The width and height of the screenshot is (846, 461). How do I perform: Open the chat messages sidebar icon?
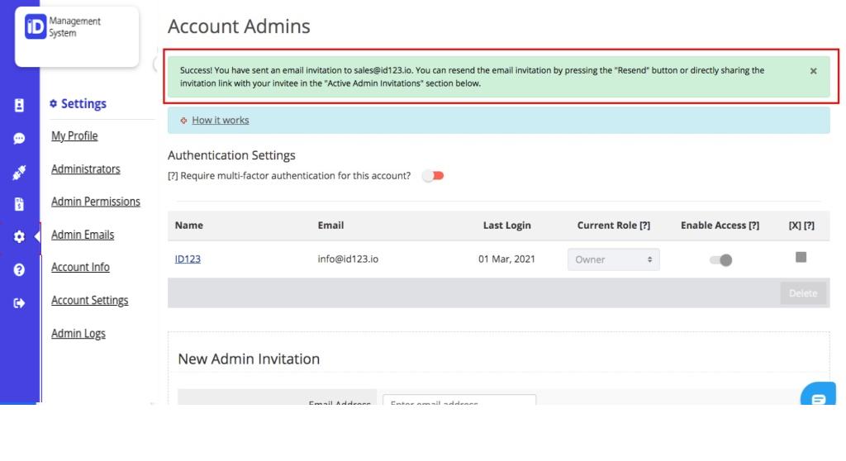click(19, 139)
